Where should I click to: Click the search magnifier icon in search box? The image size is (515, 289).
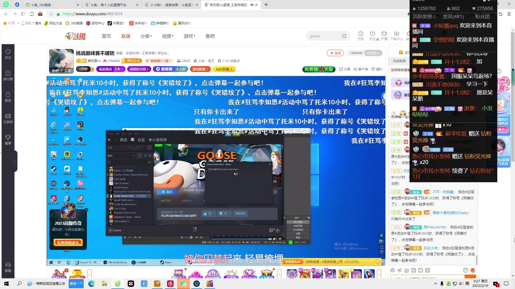pyautogui.click(x=344, y=36)
